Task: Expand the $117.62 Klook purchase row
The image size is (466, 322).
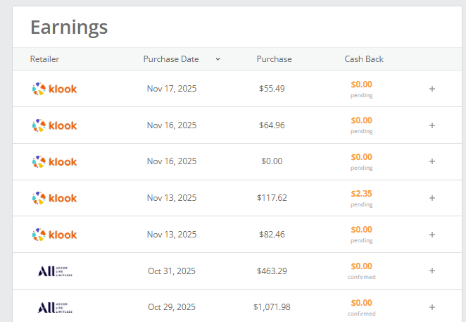Action: pyautogui.click(x=432, y=198)
